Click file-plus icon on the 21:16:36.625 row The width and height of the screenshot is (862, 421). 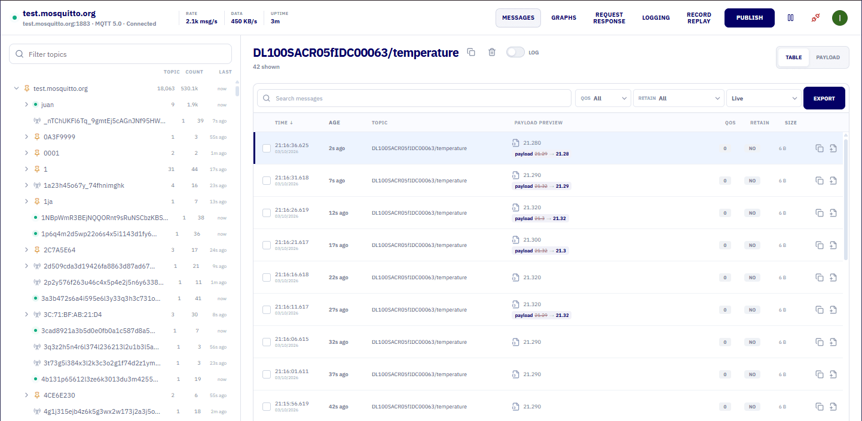pyautogui.click(x=833, y=148)
